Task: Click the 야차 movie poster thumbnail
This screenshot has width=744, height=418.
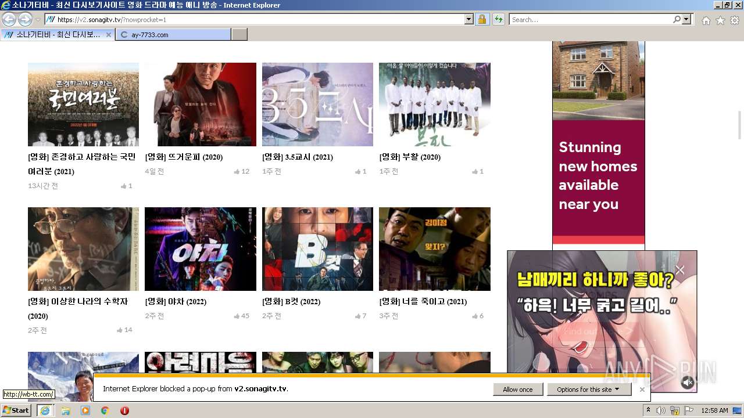Action: pos(201,249)
